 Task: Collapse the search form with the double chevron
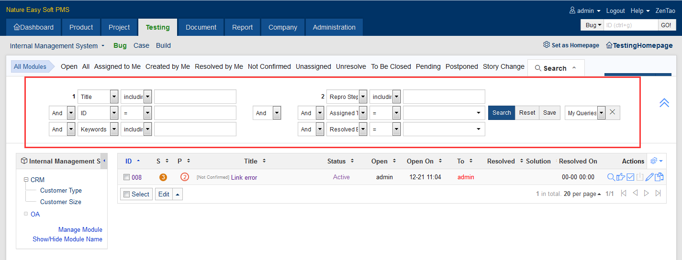click(664, 102)
